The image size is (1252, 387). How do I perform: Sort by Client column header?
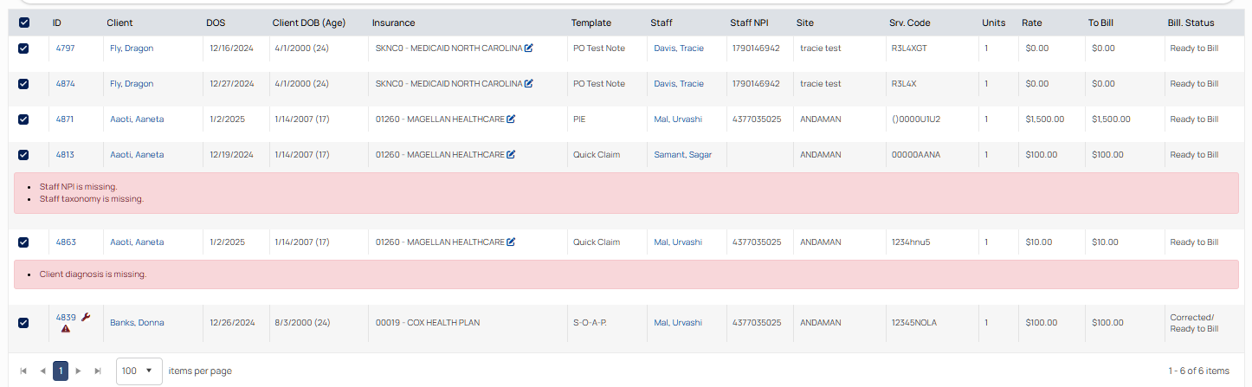point(120,23)
